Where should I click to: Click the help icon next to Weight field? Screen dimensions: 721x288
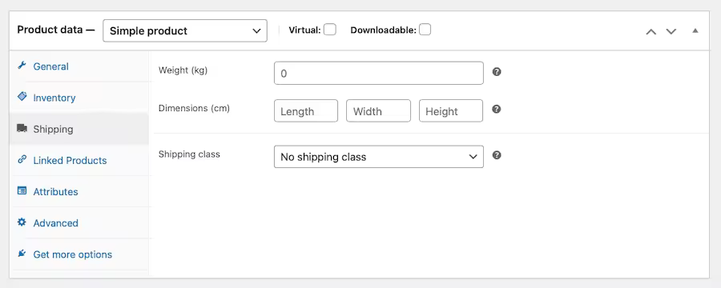[x=497, y=72]
